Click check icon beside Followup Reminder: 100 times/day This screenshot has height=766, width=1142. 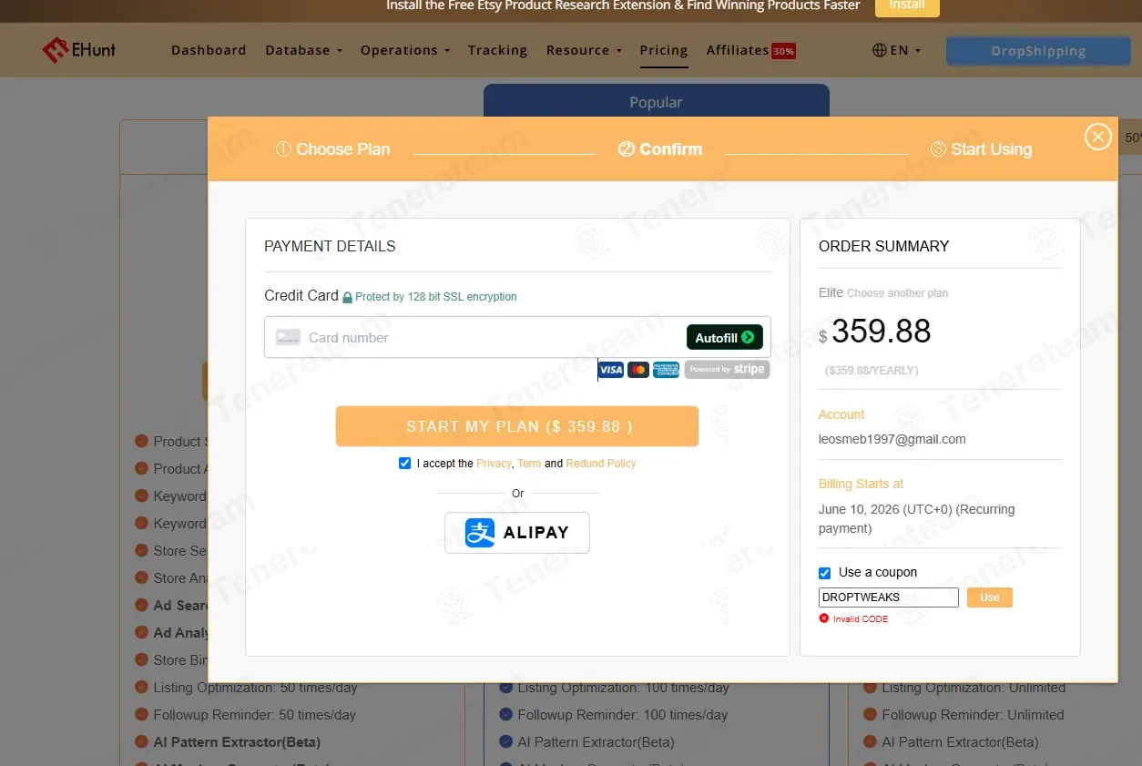(505, 715)
